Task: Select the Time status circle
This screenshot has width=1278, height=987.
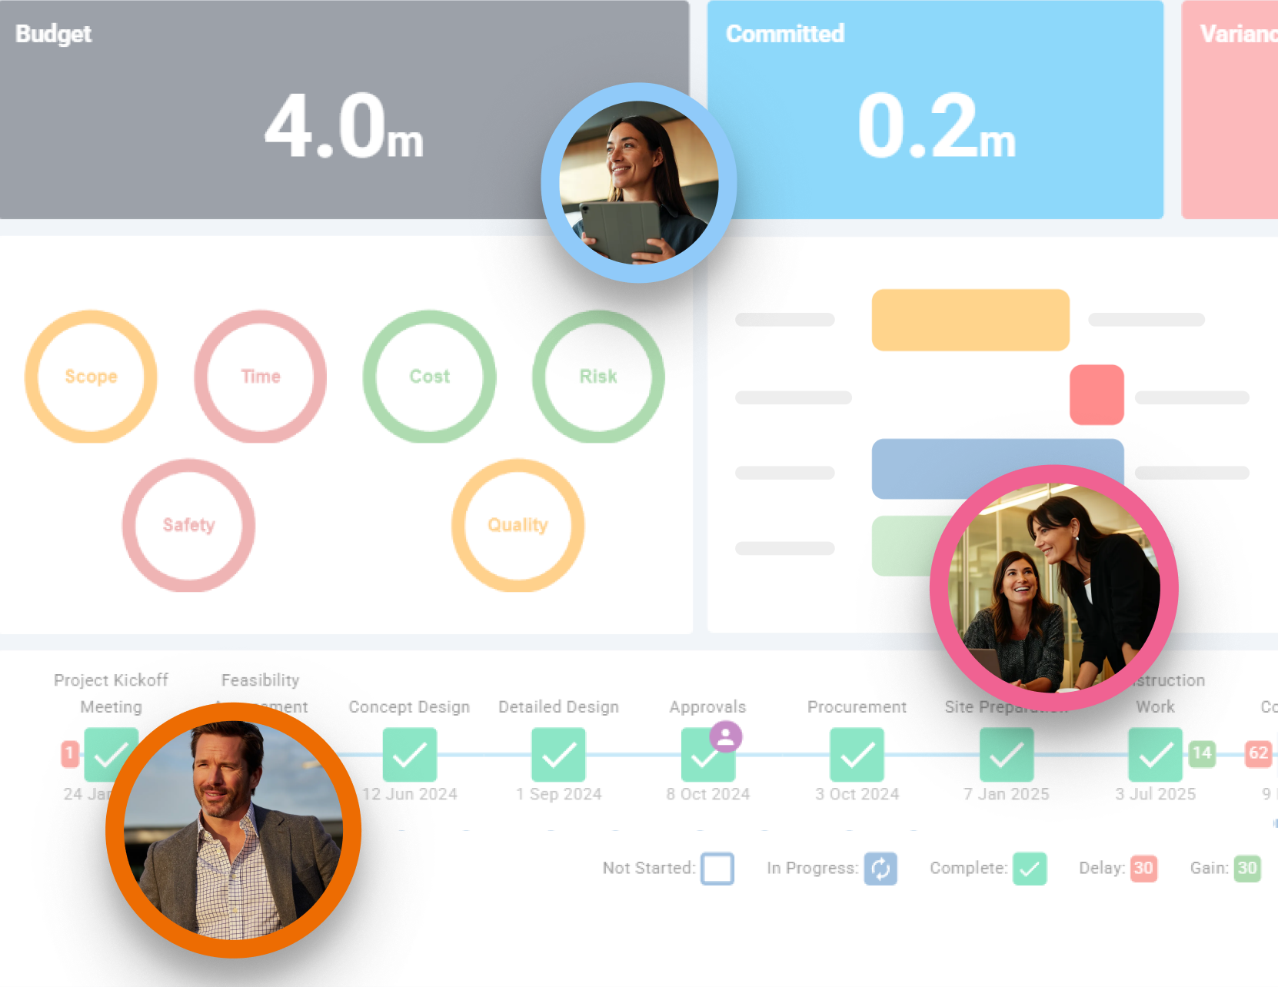Action: [x=259, y=376]
